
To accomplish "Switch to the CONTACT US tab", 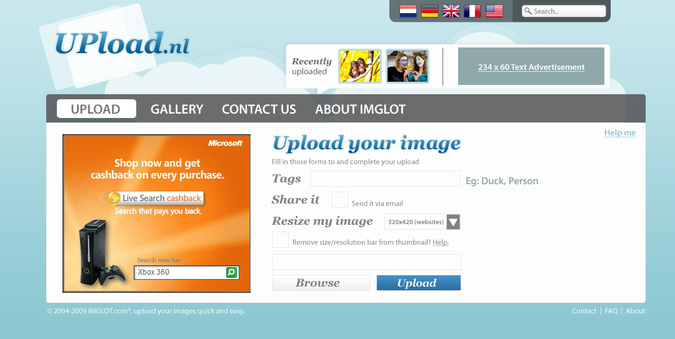I will point(259,109).
